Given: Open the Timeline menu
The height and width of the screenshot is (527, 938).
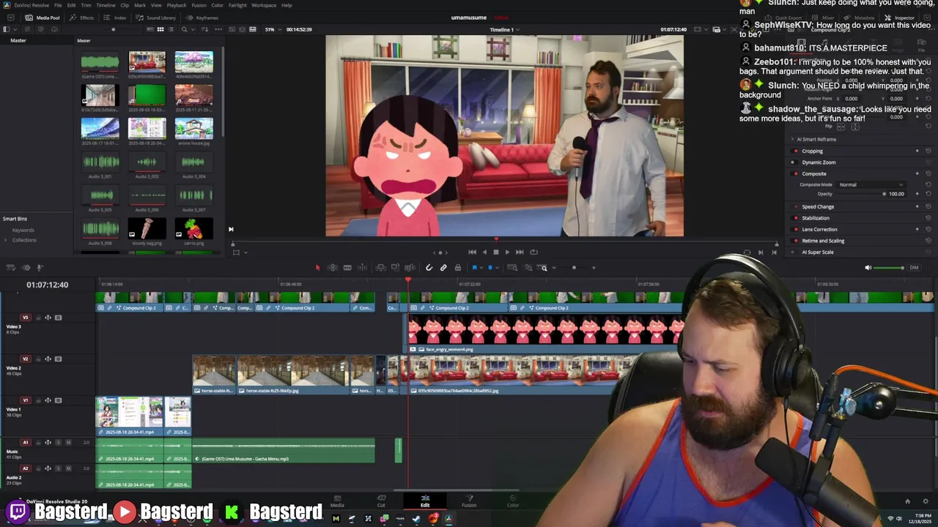Looking at the screenshot, I should tap(106, 5).
